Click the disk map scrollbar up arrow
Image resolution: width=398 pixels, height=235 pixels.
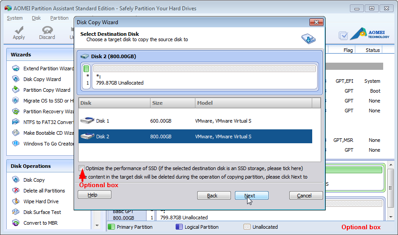(391, 165)
